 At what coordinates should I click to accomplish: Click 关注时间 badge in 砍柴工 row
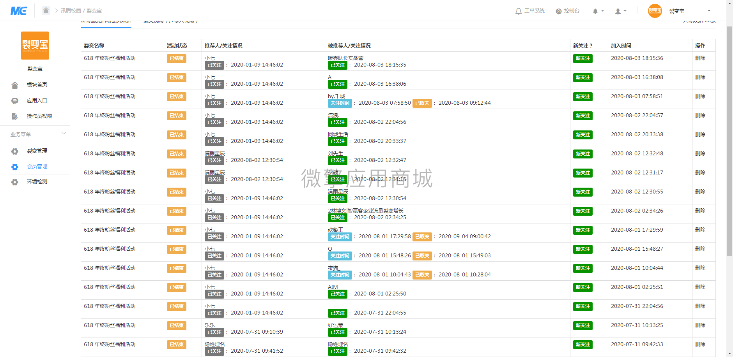(340, 237)
